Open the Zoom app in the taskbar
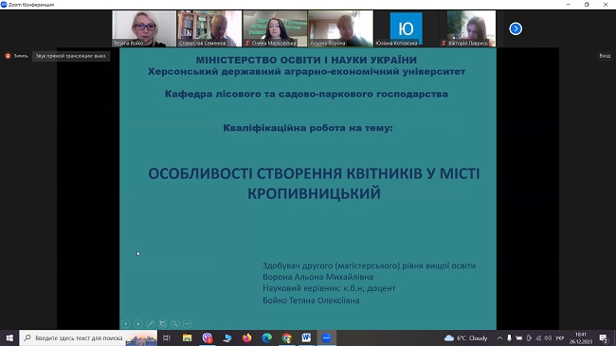616x346 pixels. pos(326,338)
